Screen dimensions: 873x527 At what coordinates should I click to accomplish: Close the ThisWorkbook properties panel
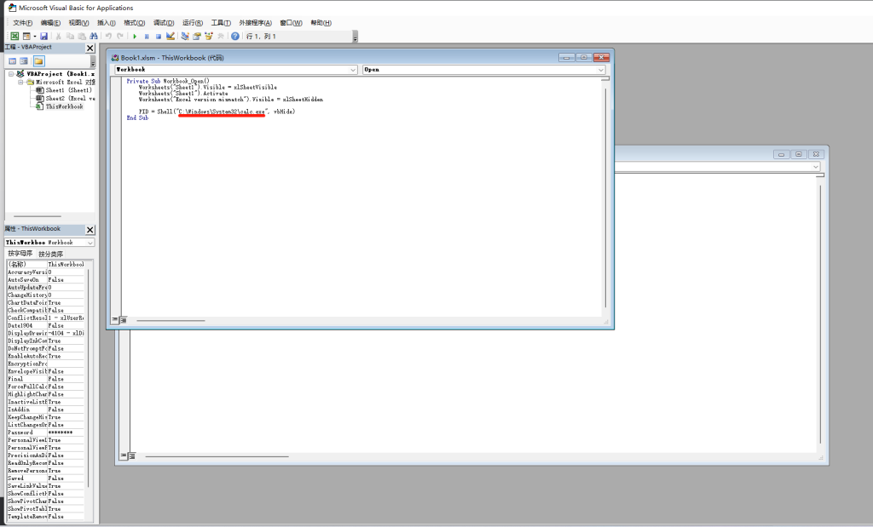(x=90, y=230)
